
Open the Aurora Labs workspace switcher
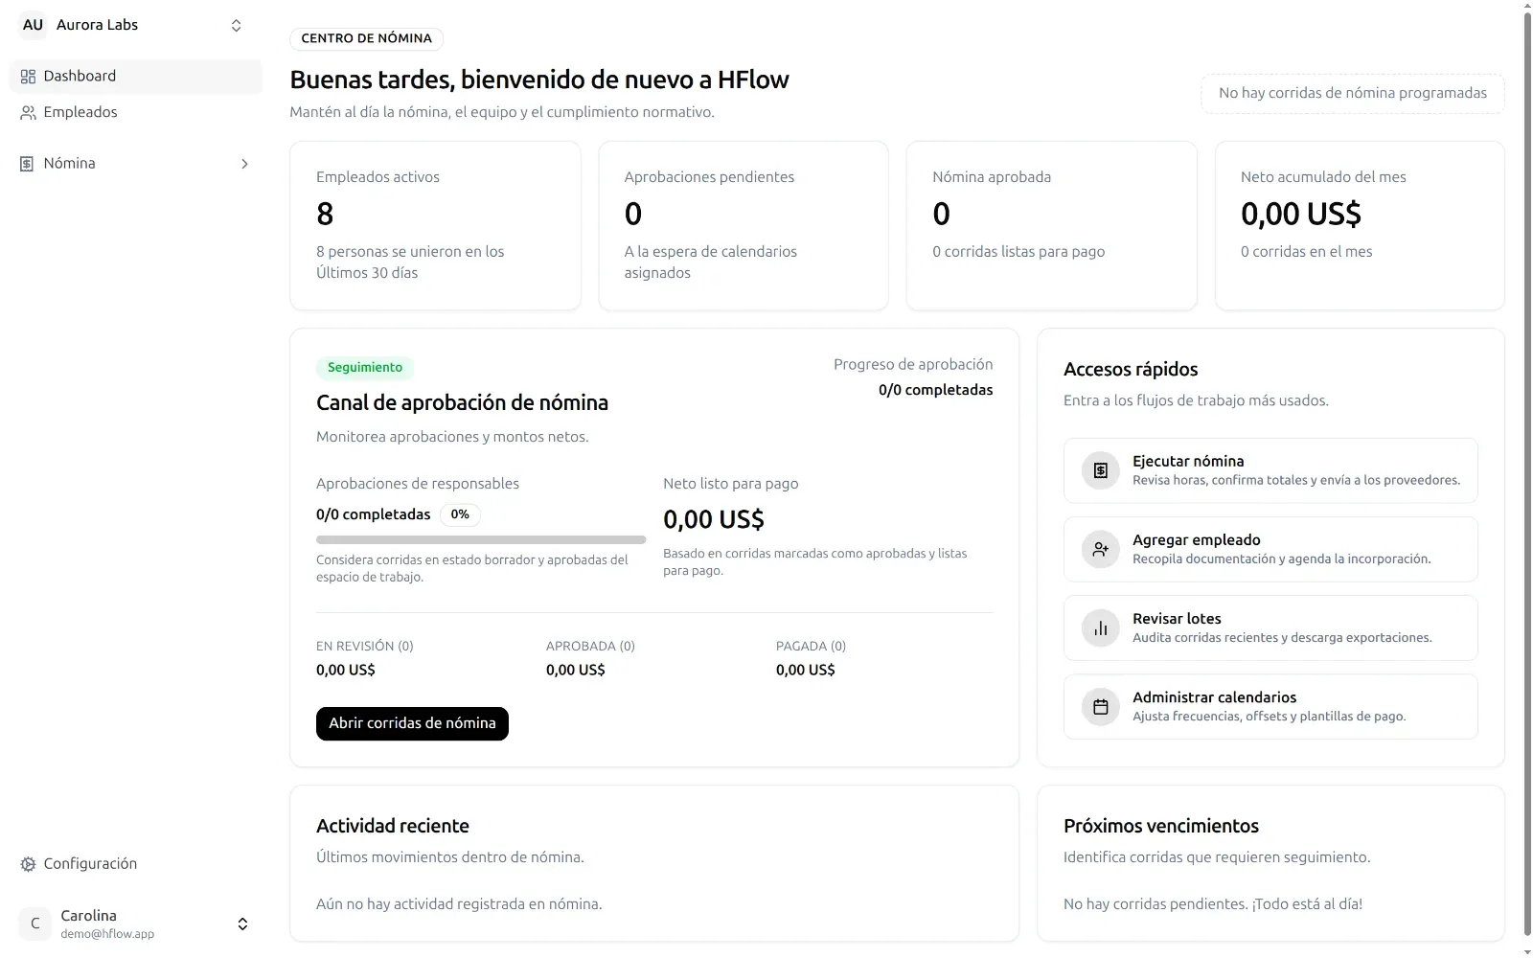[x=135, y=25]
